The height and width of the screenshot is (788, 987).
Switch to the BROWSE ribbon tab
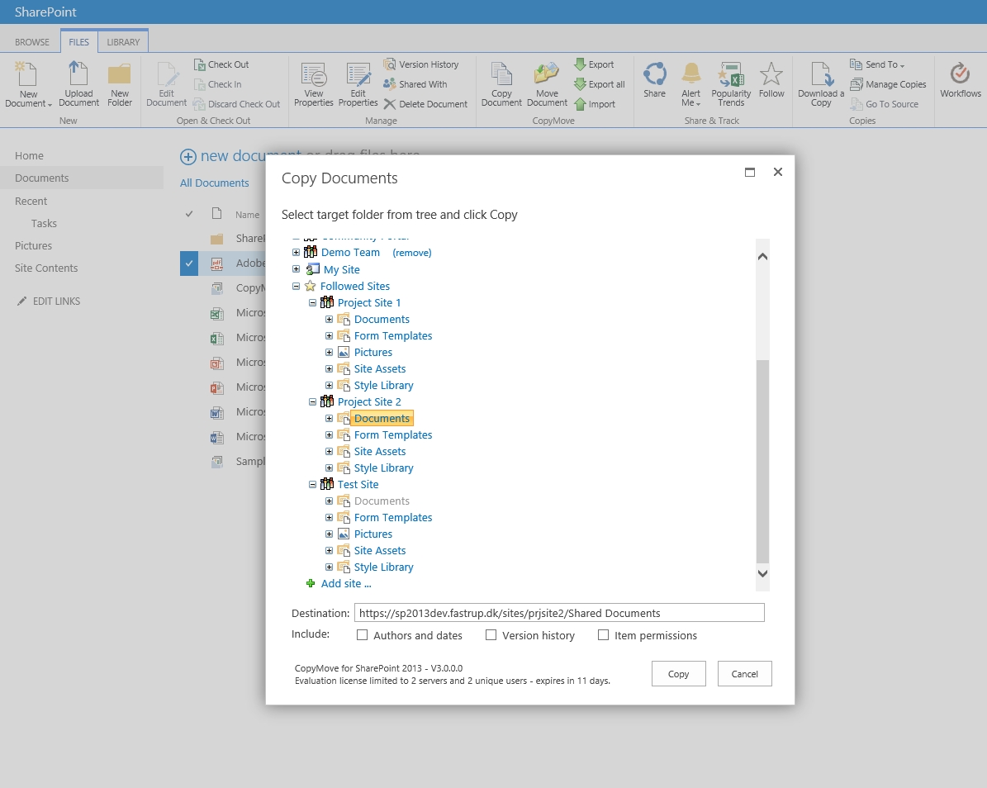point(32,42)
